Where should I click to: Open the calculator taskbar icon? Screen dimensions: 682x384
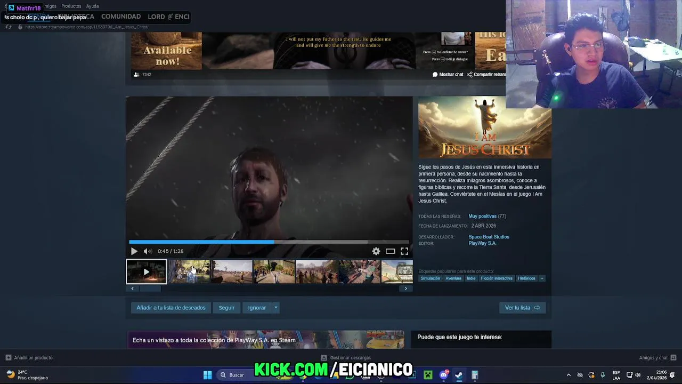[x=475, y=375]
